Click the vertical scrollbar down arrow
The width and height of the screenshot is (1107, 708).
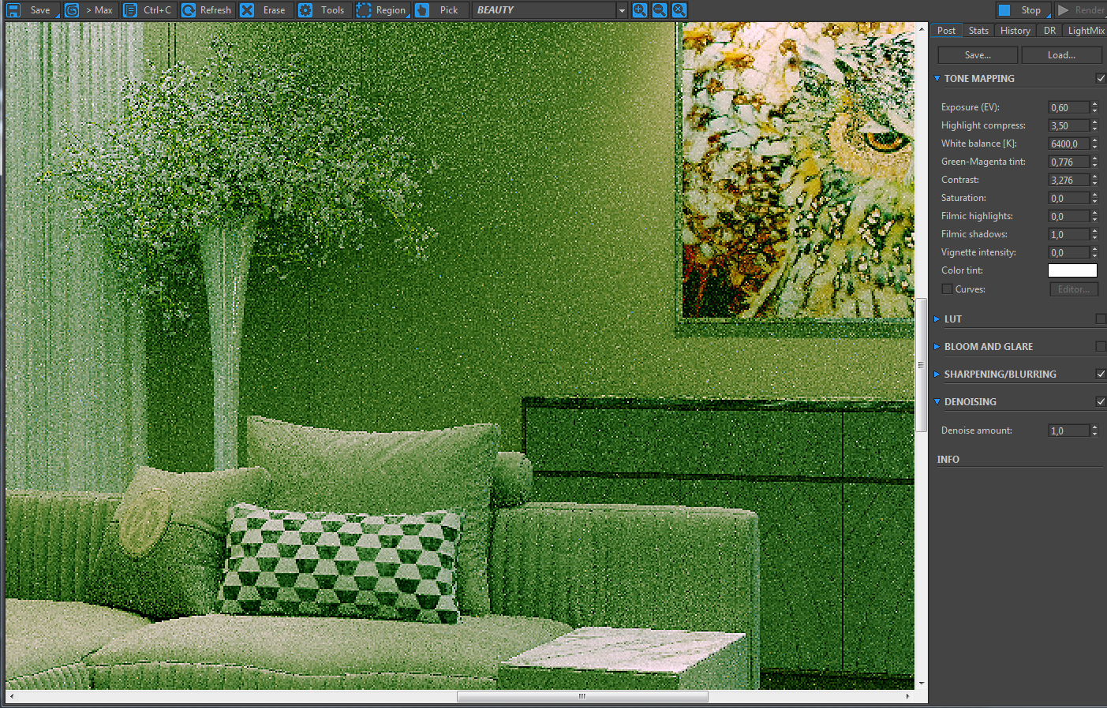(921, 684)
